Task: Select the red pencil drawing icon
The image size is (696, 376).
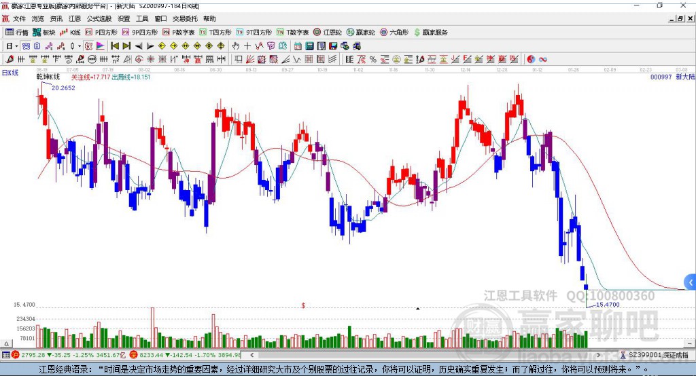Action: pos(10,59)
